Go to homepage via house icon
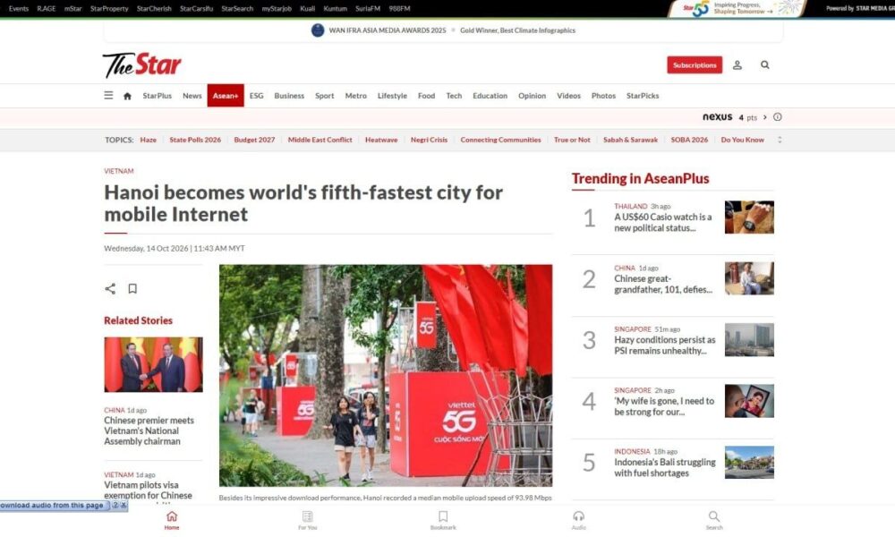 127,96
